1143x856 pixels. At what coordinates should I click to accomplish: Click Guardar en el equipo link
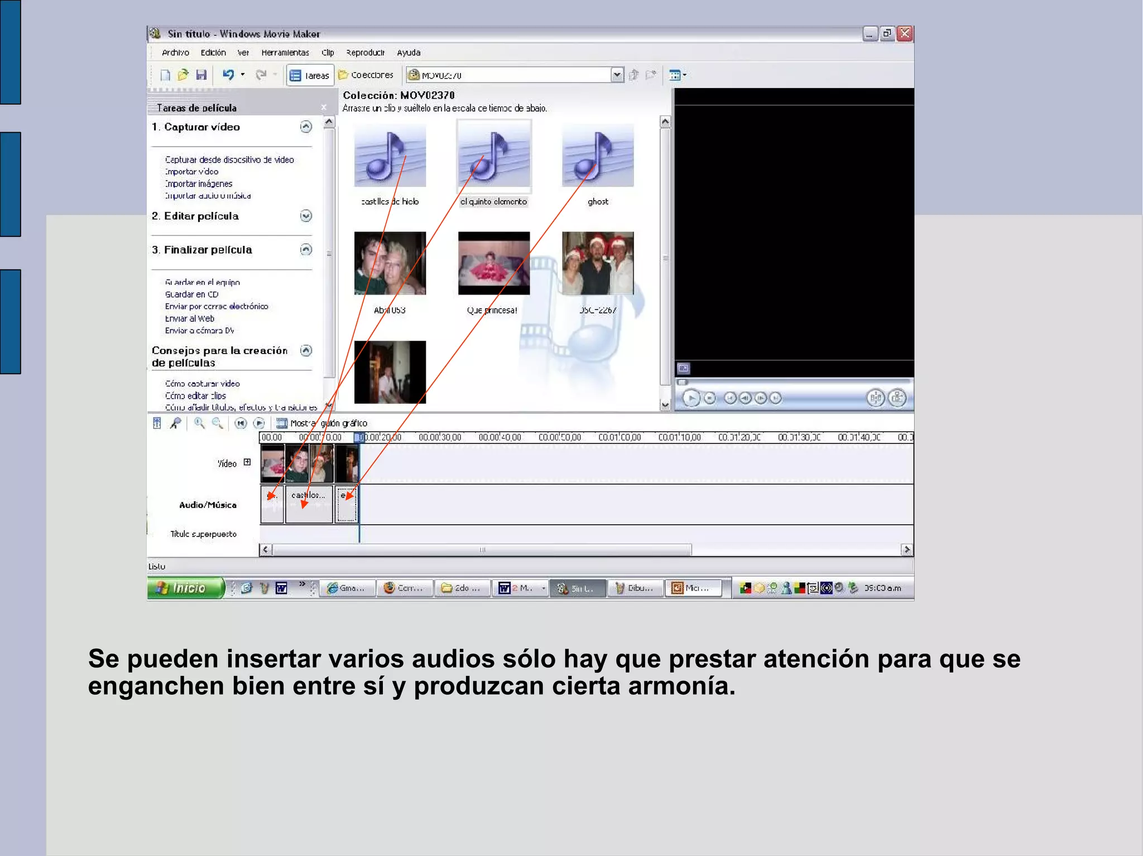203,282
